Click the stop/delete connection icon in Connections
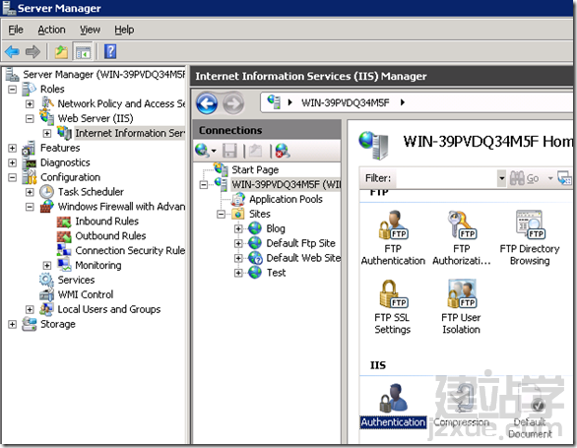577x448 pixels. click(x=283, y=151)
